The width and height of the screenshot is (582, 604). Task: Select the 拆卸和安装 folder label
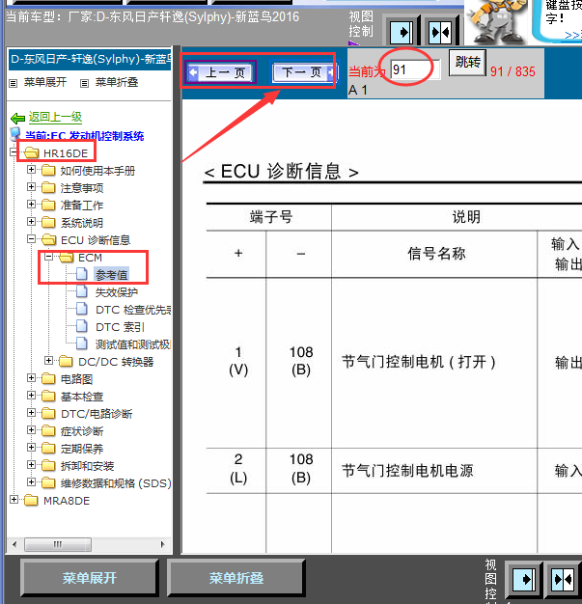click(x=88, y=466)
